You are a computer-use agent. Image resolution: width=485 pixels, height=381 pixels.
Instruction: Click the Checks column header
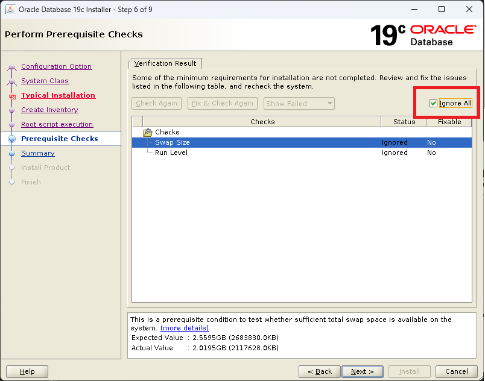click(262, 122)
